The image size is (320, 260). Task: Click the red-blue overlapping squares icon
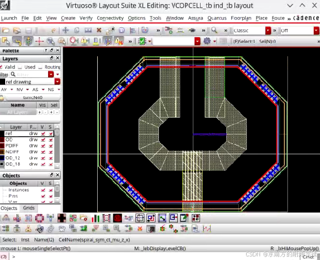[151, 218]
